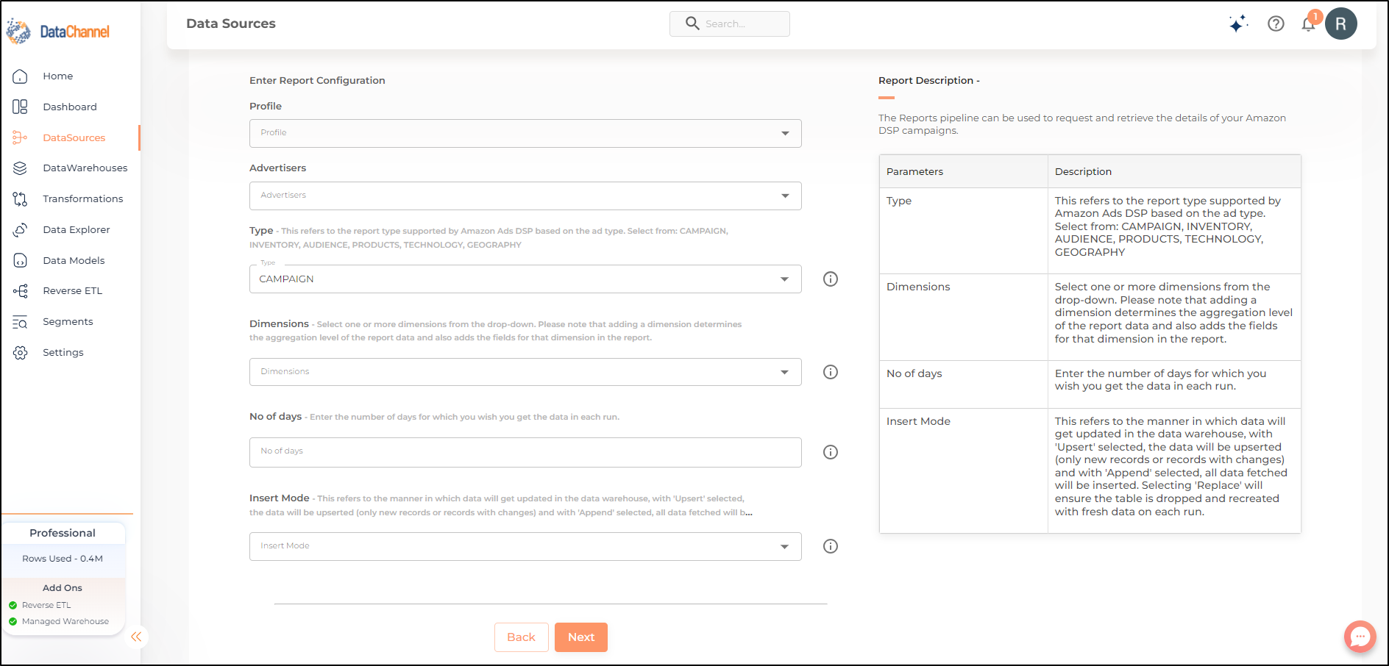Viewport: 1389px width, 666px height.
Task: Click the Back button
Action: pyautogui.click(x=521, y=637)
